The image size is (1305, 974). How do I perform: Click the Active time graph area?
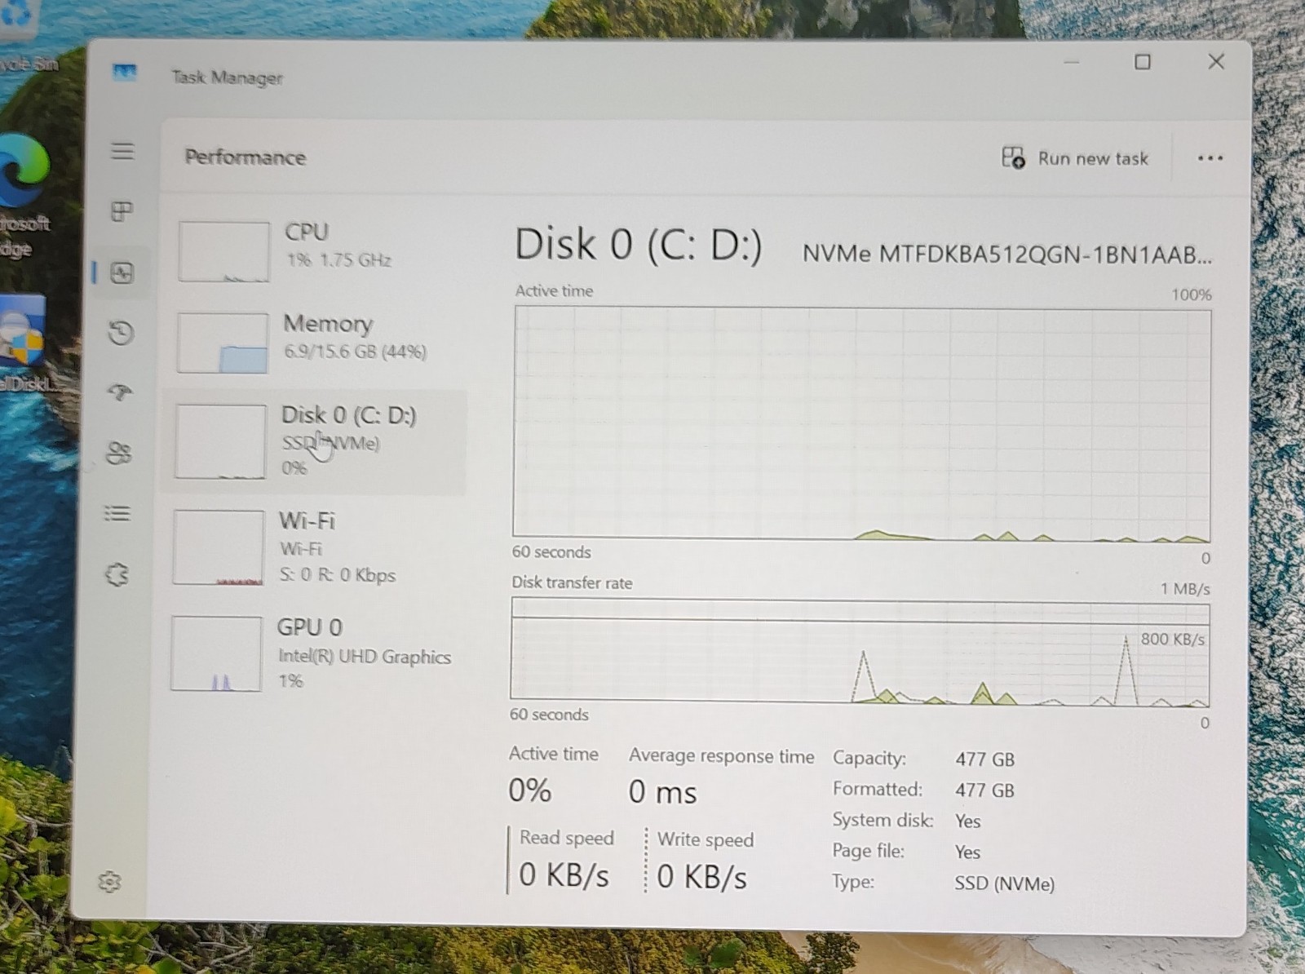pyautogui.click(x=861, y=423)
